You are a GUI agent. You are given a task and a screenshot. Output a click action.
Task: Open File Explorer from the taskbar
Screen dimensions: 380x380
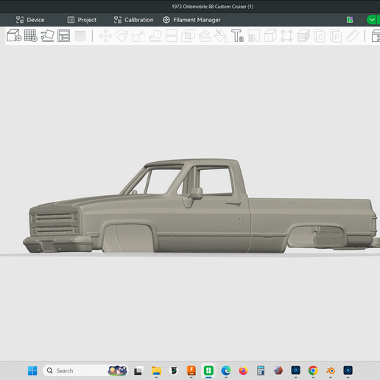tap(156, 370)
